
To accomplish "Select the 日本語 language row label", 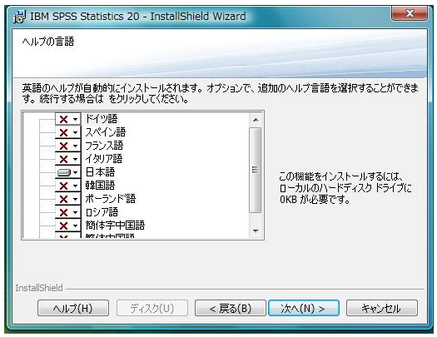I will pyautogui.click(x=100, y=172).
